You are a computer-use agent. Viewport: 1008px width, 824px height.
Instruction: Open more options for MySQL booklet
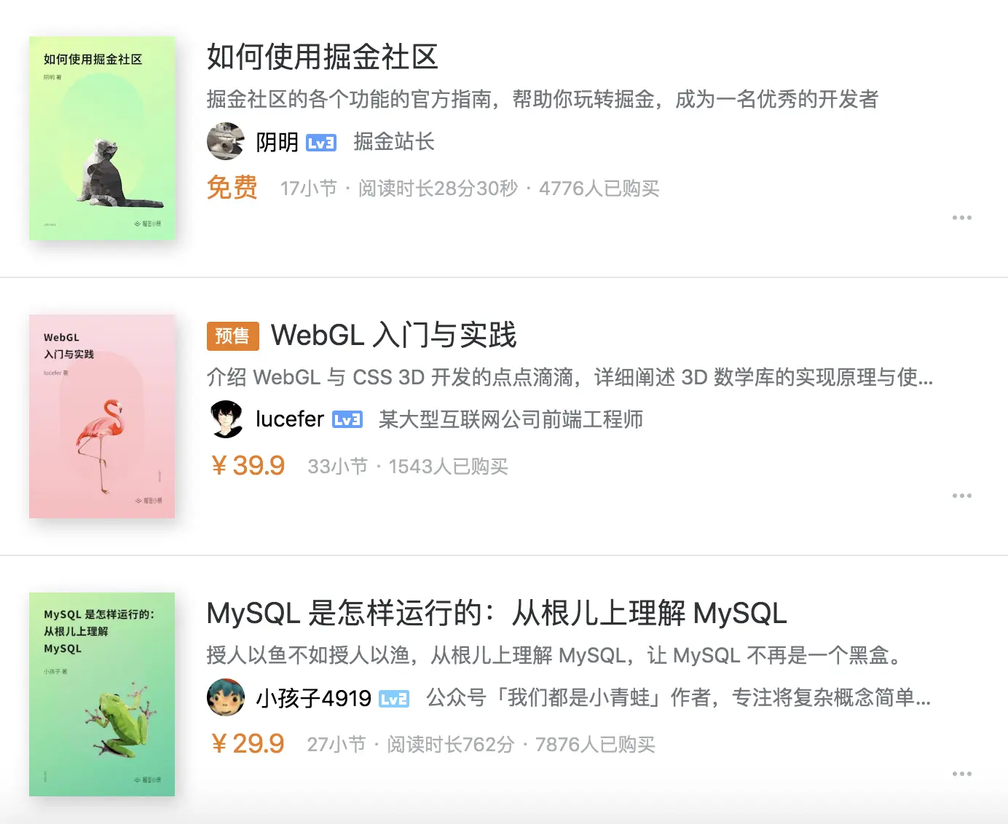coord(961,774)
